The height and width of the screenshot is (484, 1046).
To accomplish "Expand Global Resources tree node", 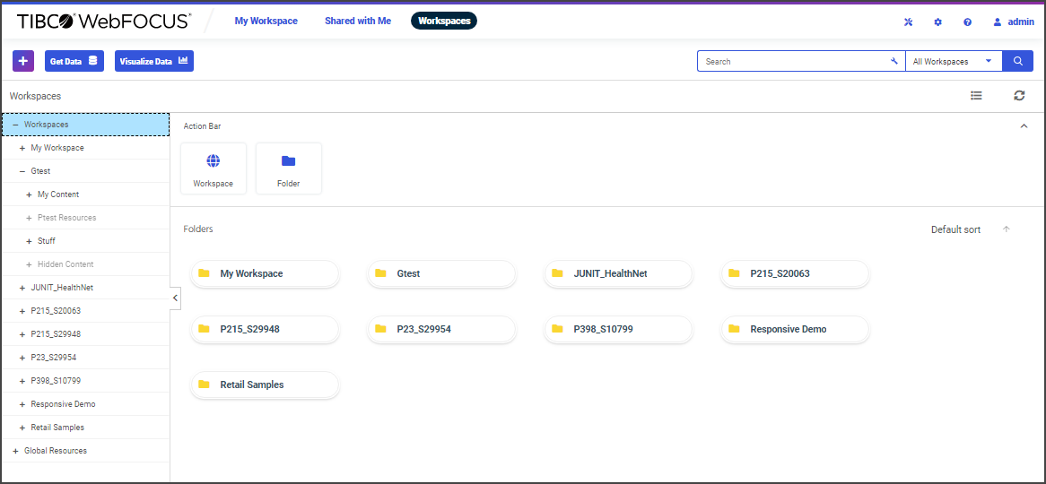I will 15,451.
